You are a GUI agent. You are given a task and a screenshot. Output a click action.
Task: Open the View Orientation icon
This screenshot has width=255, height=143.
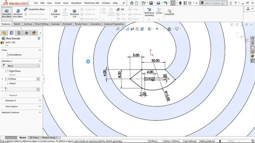[x=142, y=29]
